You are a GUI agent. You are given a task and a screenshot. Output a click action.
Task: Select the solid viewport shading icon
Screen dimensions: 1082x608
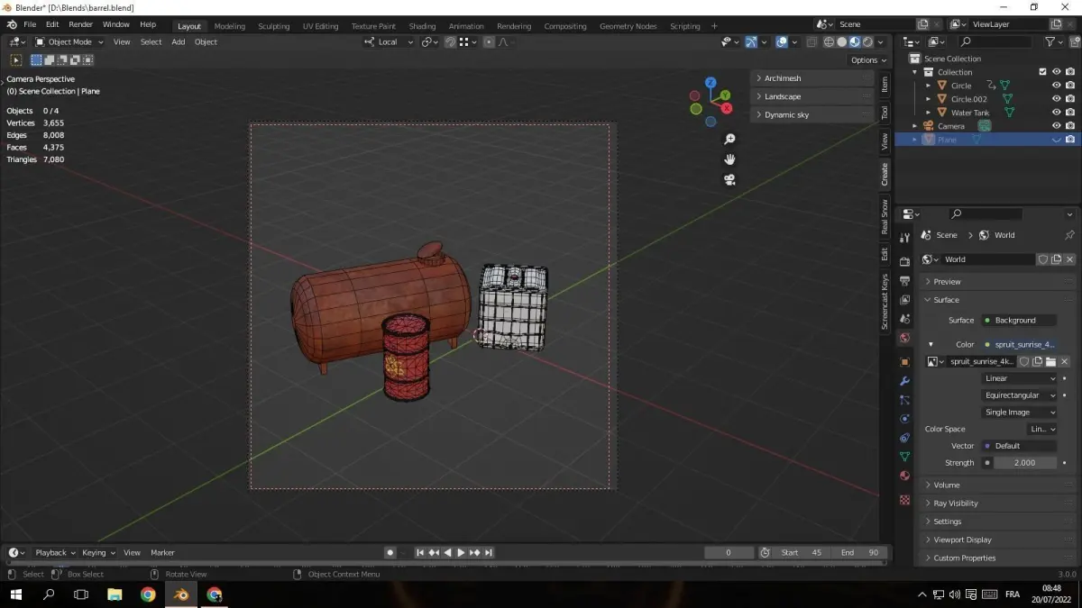click(x=841, y=41)
